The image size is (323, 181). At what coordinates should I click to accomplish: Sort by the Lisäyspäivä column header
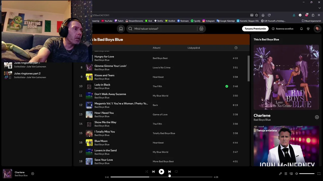click(x=194, y=48)
